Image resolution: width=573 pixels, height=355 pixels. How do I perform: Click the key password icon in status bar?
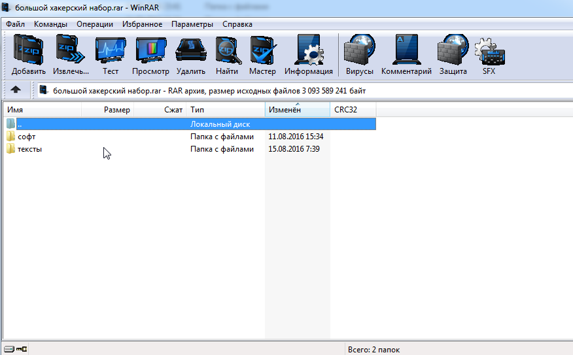point(22,349)
